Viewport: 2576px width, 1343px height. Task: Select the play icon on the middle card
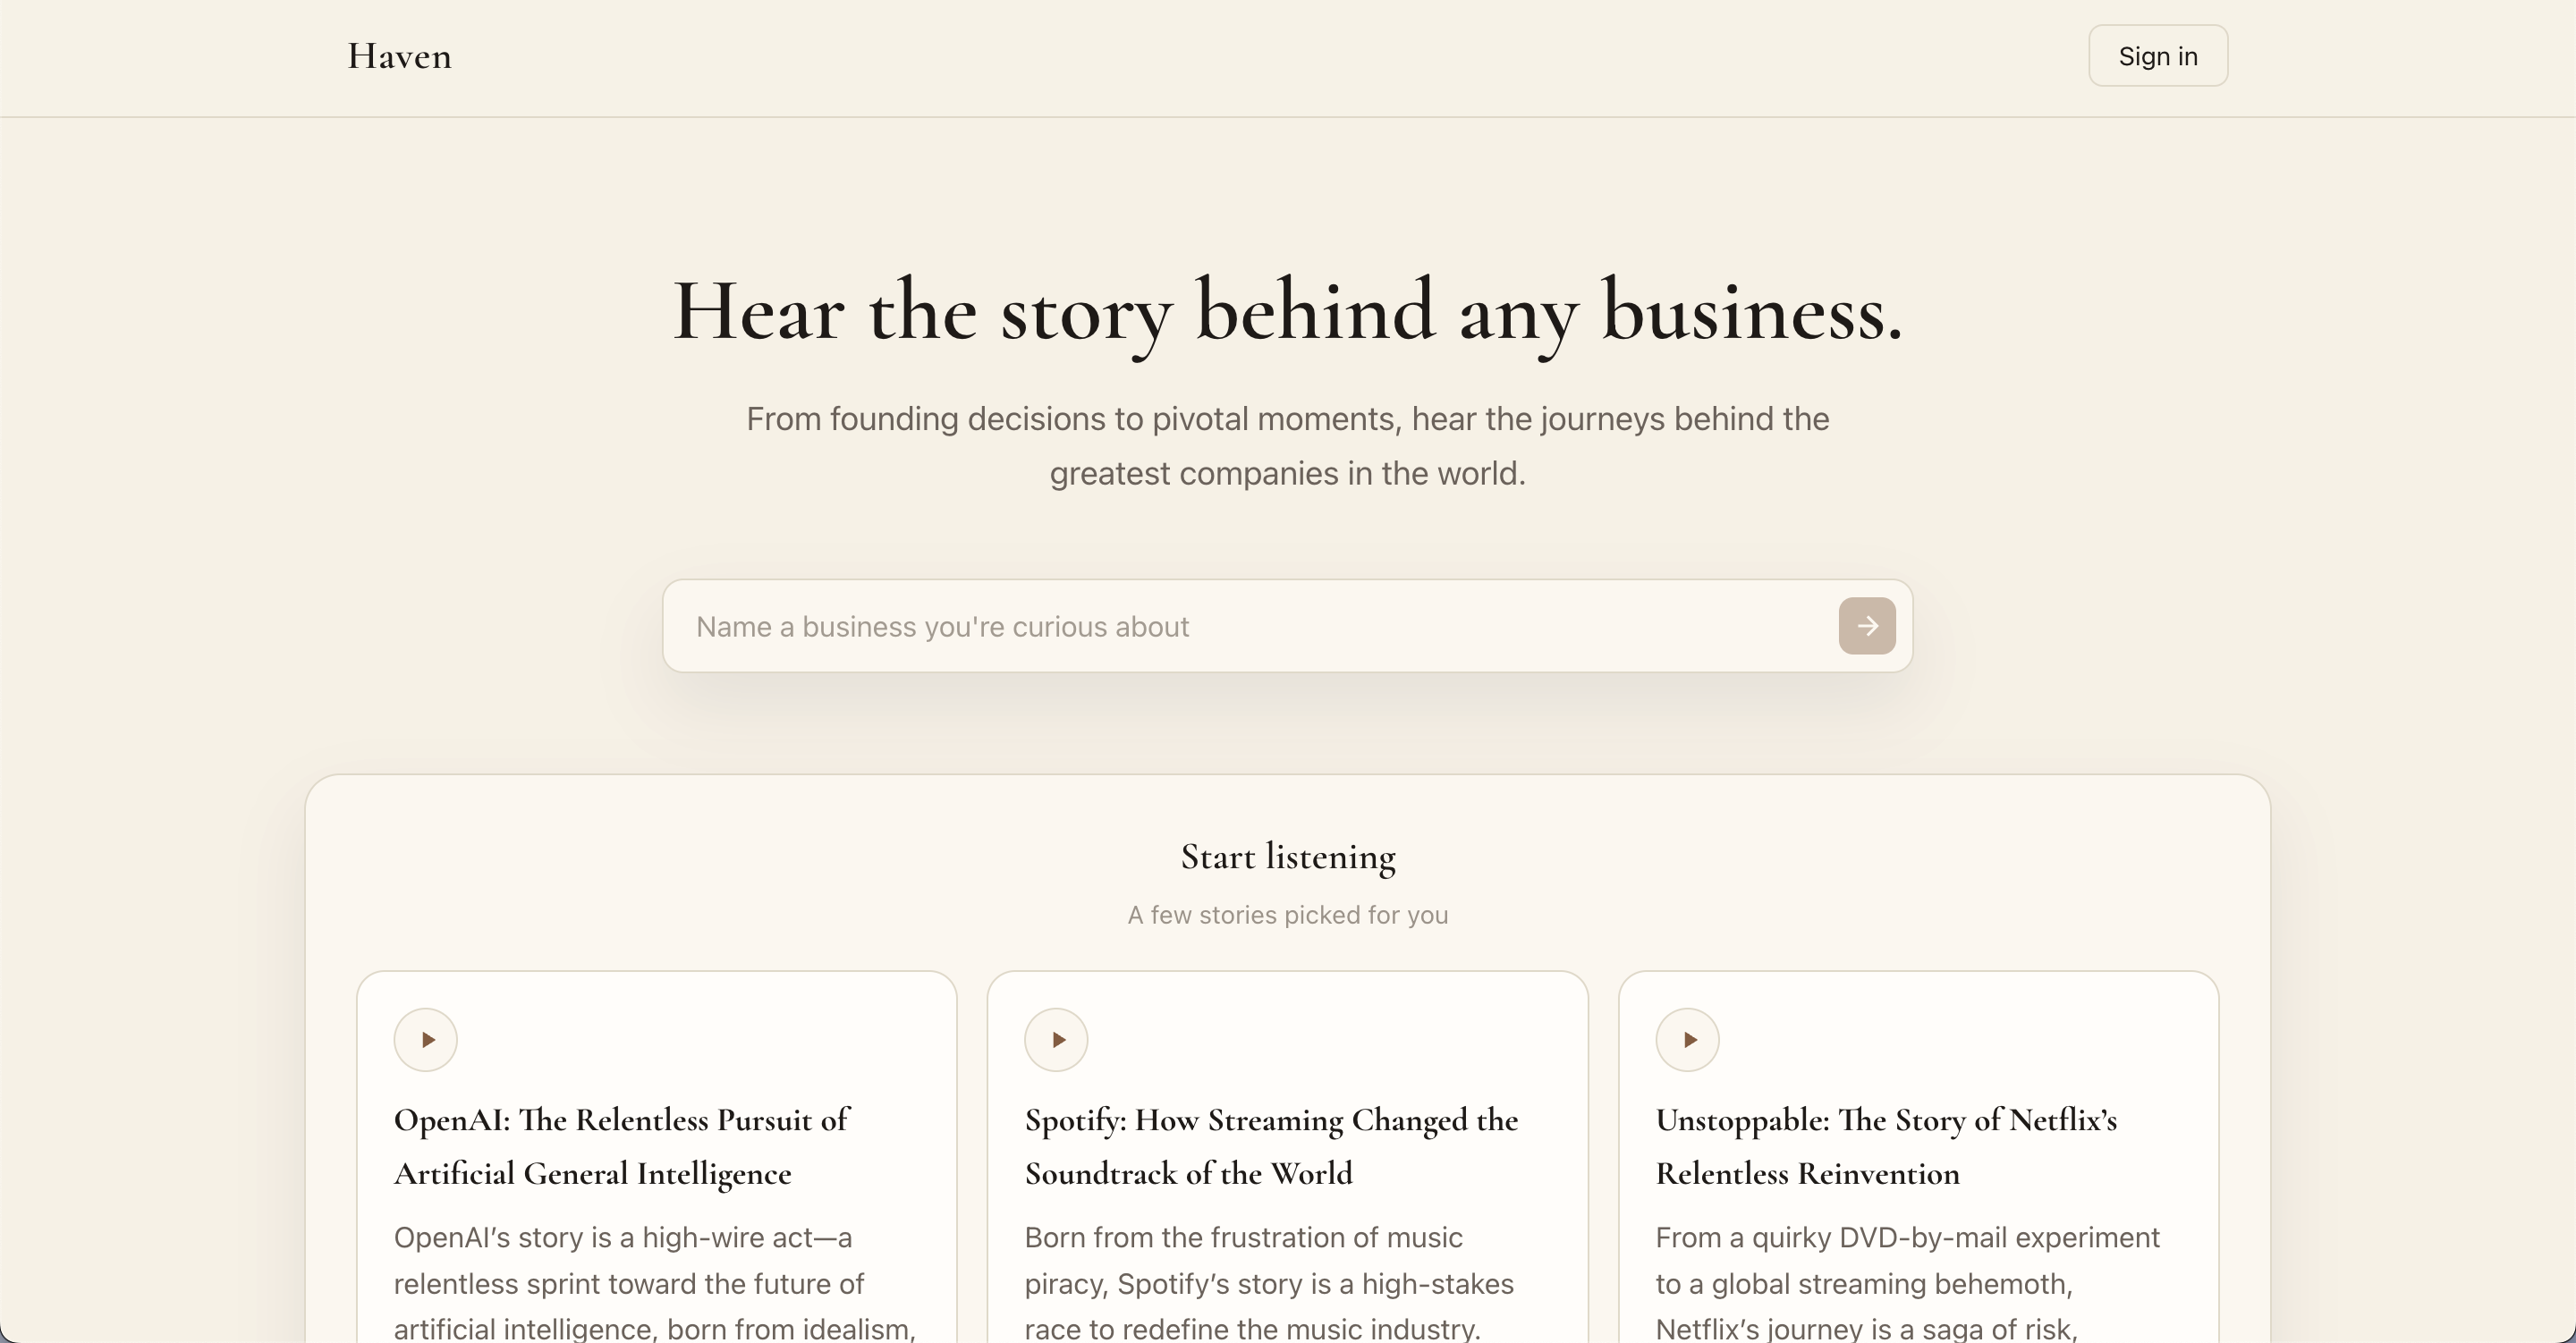[x=1056, y=1039]
